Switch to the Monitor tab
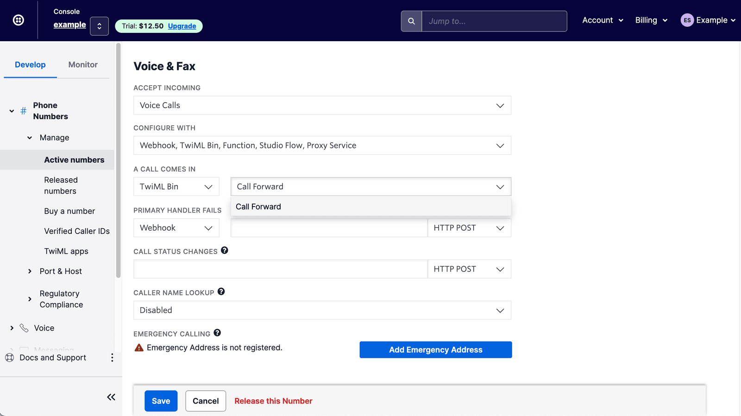This screenshot has height=416, width=741. 83,65
